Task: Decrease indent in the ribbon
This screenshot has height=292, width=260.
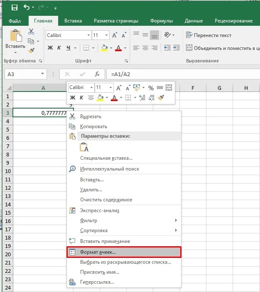Action: (167, 48)
